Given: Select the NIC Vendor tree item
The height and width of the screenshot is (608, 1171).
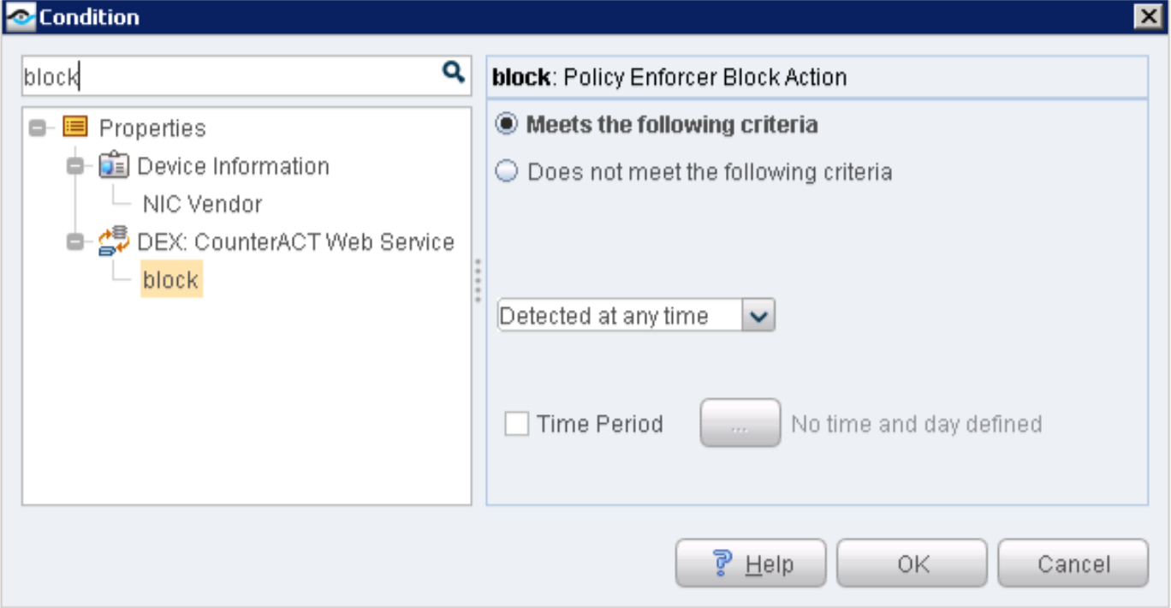Looking at the screenshot, I should point(202,204).
